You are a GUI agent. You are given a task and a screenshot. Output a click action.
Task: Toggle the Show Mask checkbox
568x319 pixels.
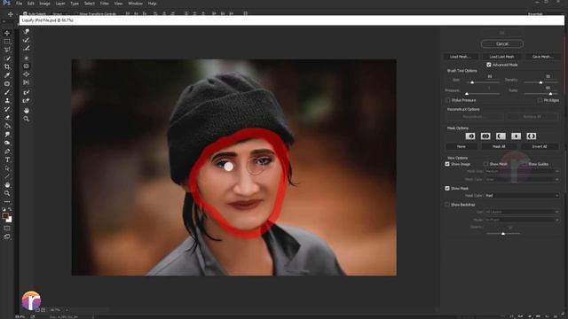click(447, 188)
